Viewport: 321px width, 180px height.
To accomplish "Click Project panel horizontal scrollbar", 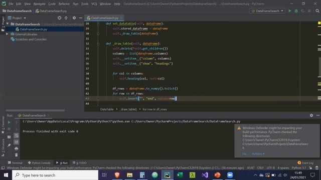I will (35, 110).
